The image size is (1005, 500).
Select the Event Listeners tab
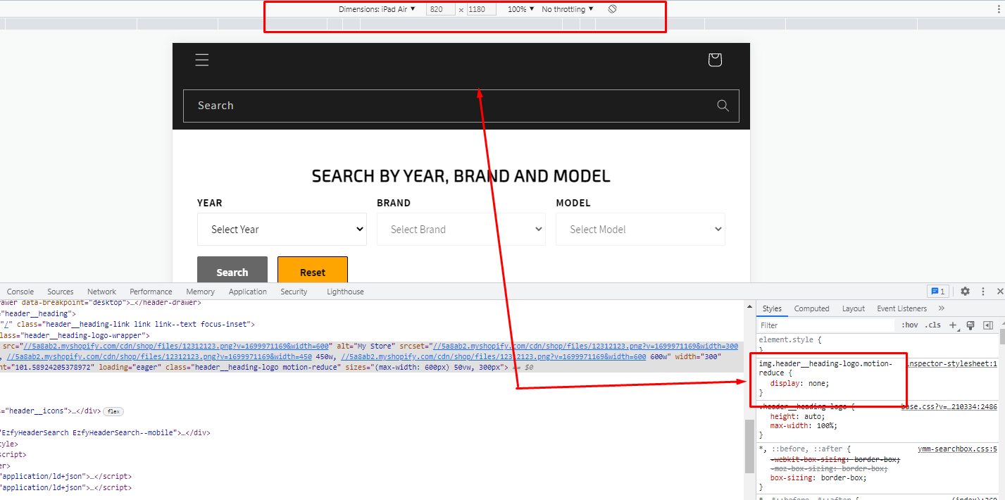tap(902, 308)
